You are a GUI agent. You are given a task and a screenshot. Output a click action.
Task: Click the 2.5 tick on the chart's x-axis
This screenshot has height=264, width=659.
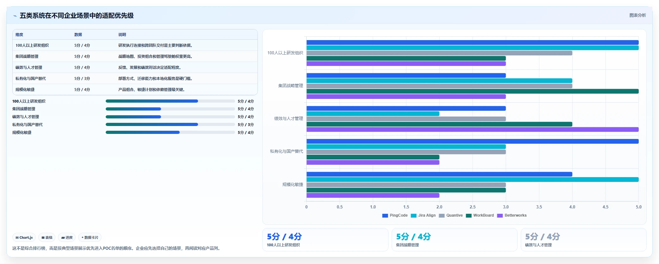(473, 207)
